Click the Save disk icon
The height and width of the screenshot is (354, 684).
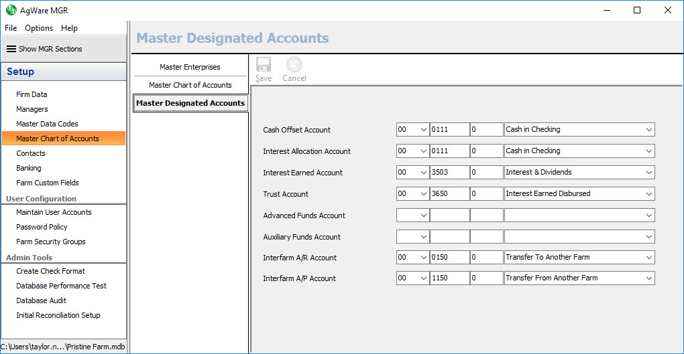tap(264, 65)
